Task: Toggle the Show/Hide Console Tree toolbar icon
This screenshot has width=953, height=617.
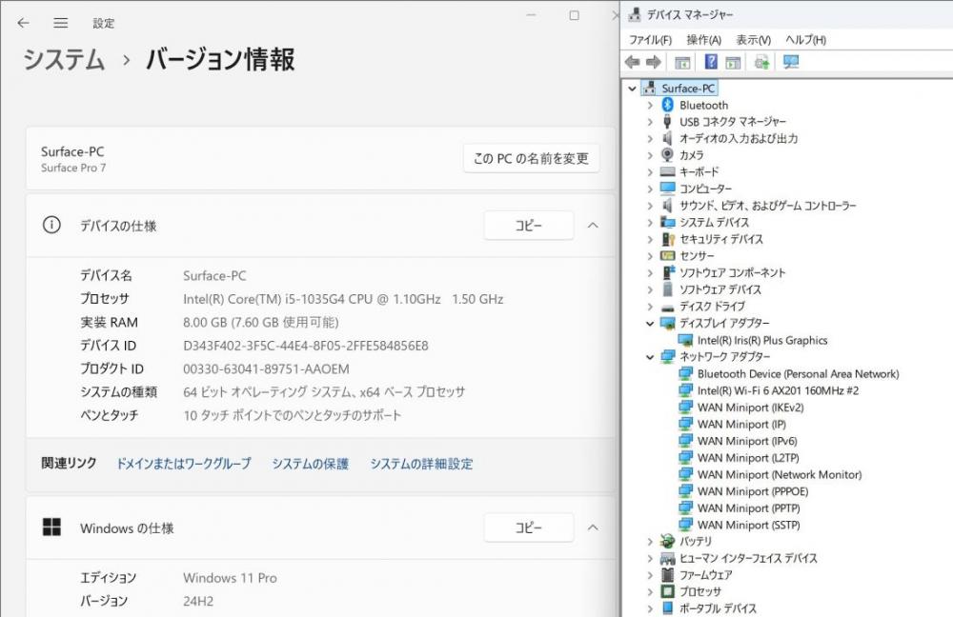Action: [682, 62]
